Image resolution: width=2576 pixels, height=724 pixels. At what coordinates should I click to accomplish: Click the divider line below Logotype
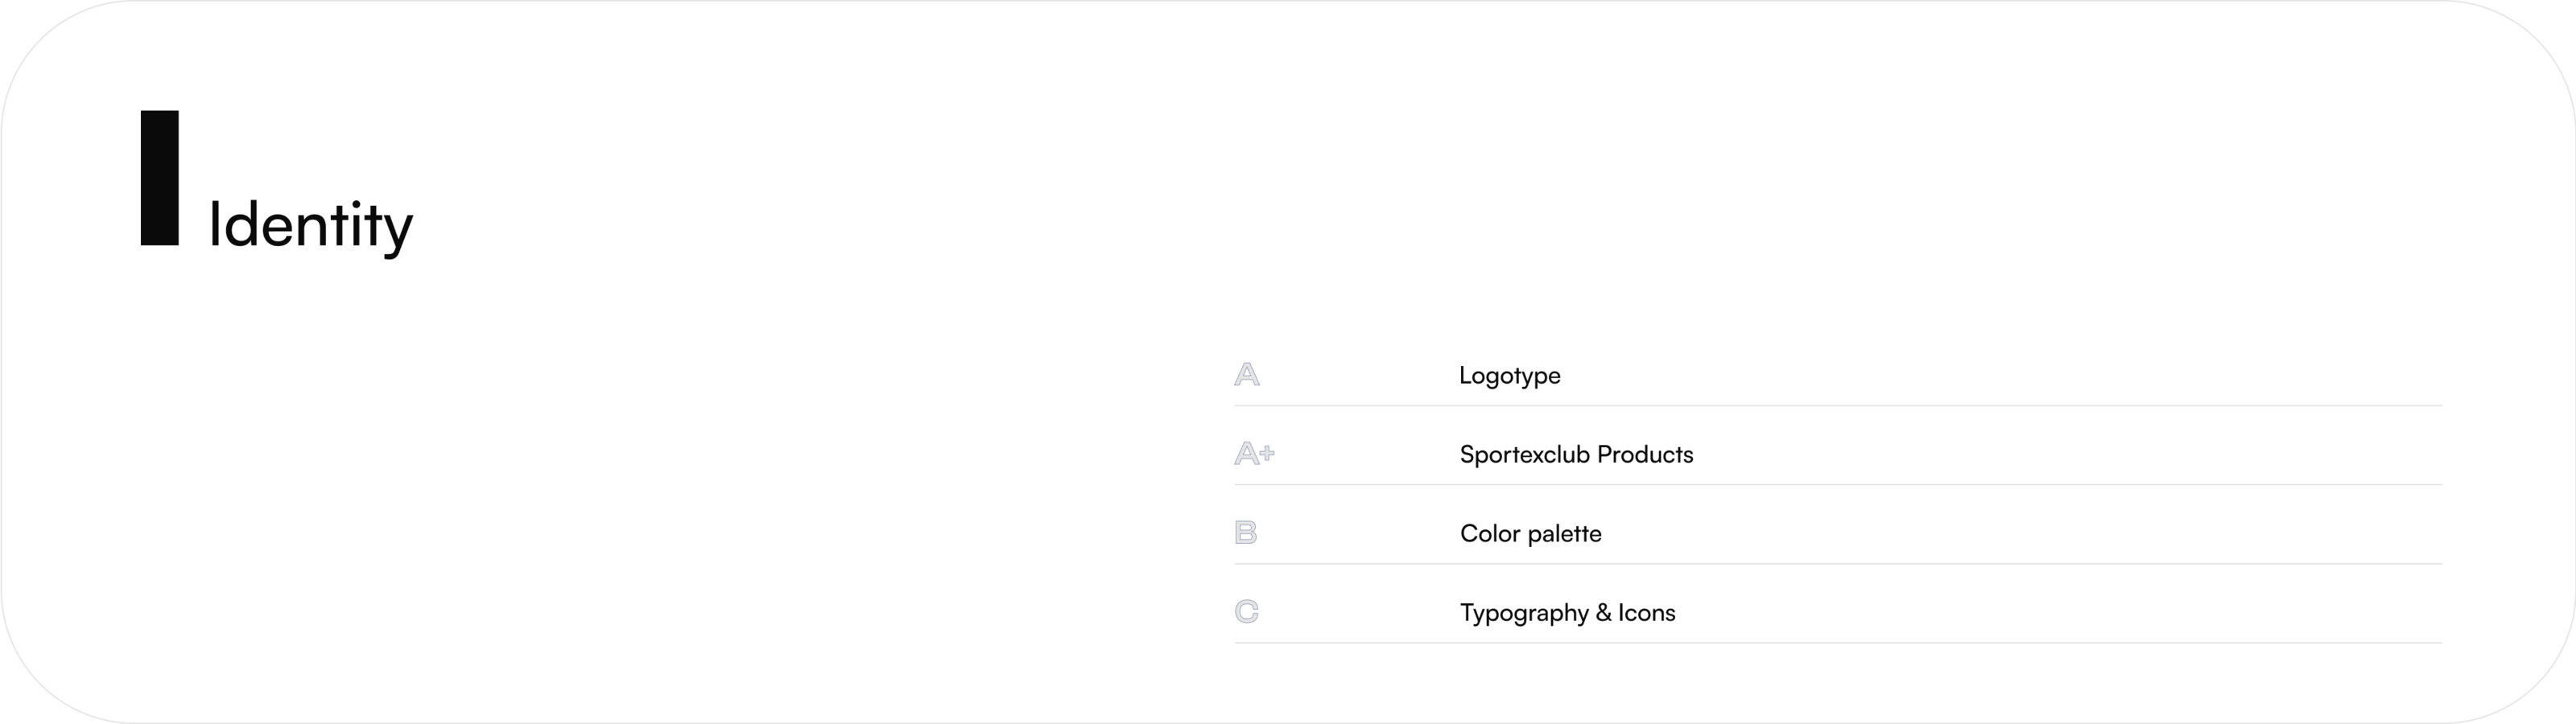(x=1837, y=406)
